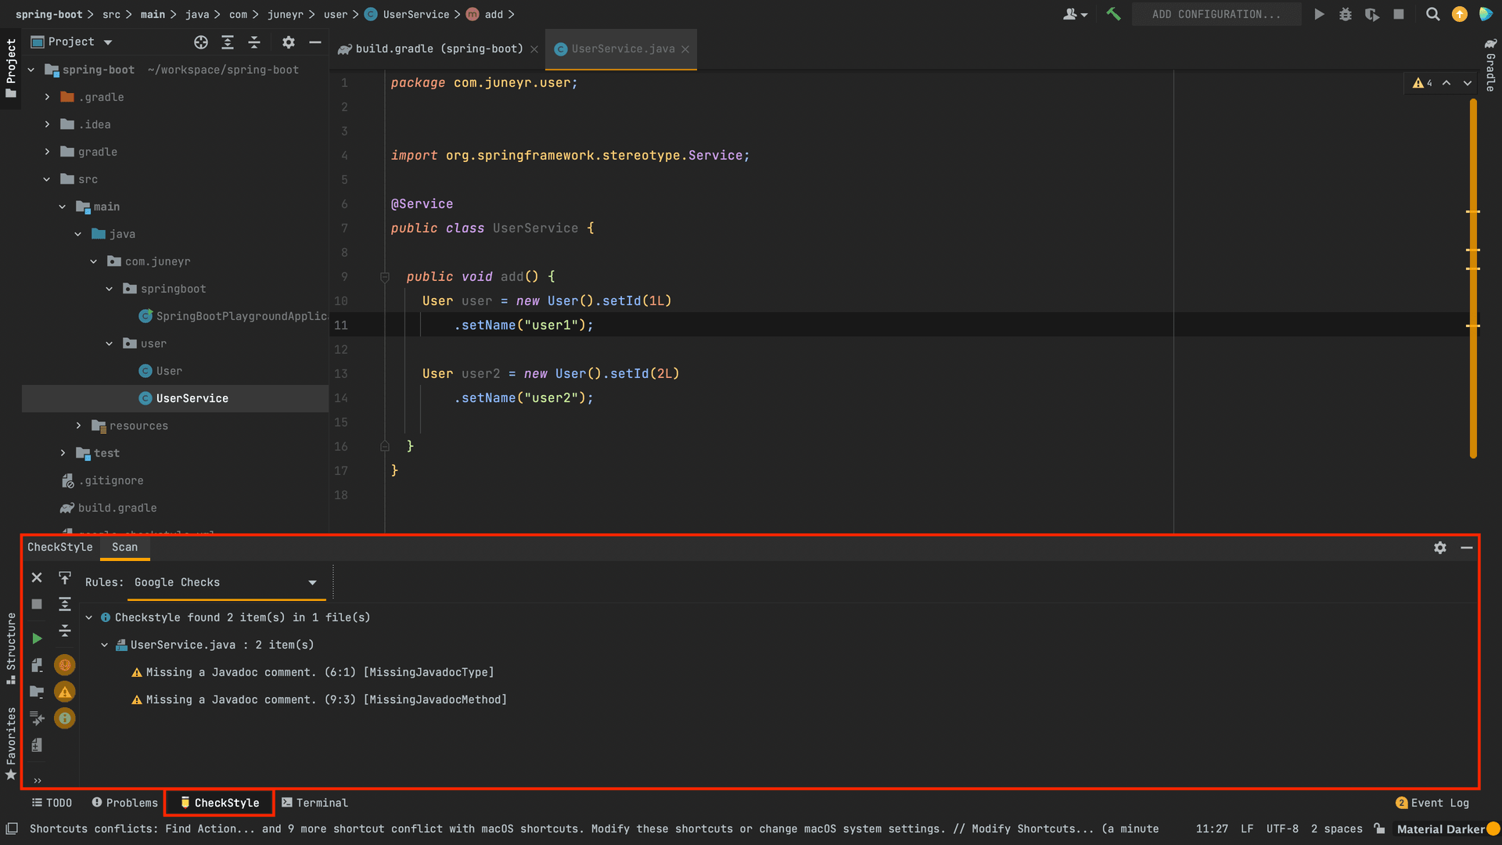The width and height of the screenshot is (1502, 845).
Task: Close the CheckStyle results with the X icon
Action: [36, 577]
